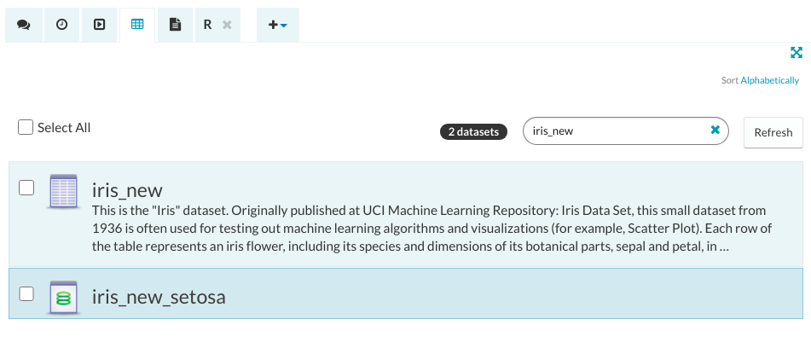Click the iris_new table icon

64,190
